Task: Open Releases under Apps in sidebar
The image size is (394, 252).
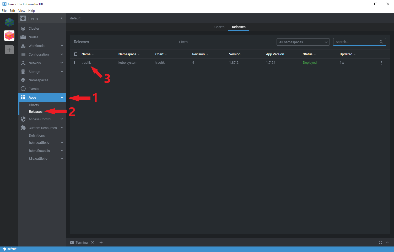Action: (36, 112)
